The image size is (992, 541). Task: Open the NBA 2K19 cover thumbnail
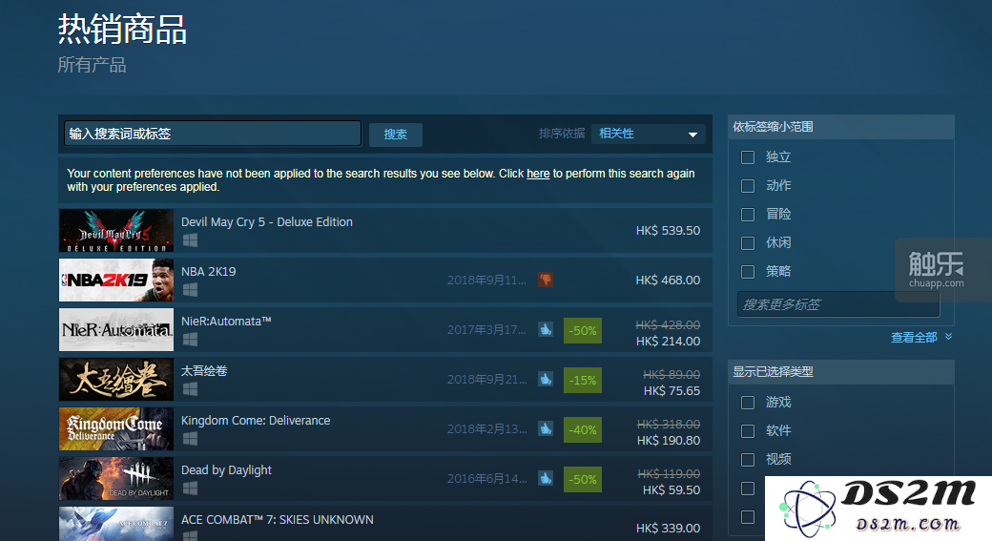[115, 281]
